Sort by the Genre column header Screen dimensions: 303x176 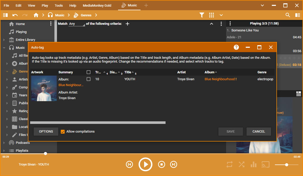click(x=262, y=72)
